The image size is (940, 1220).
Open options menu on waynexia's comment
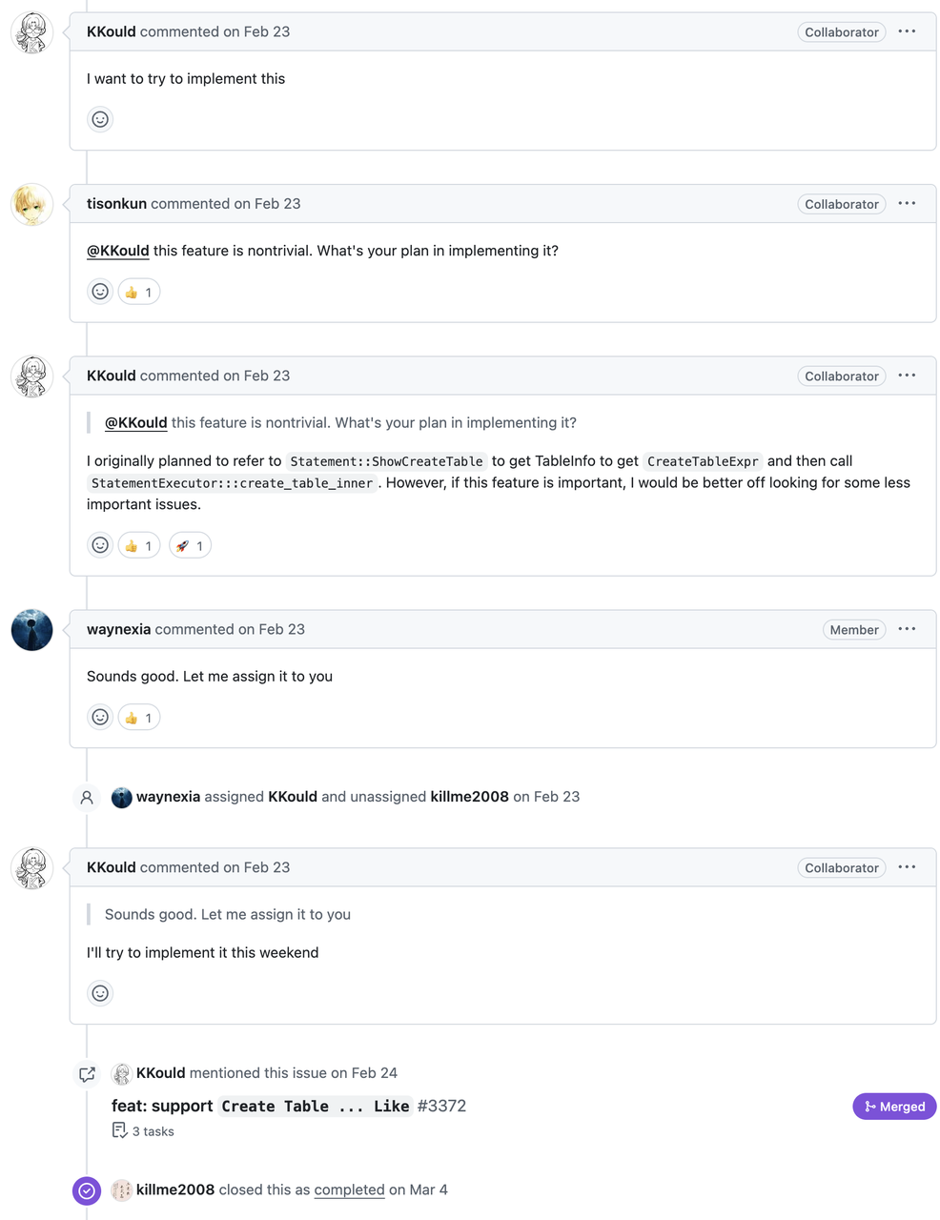click(907, 629)
